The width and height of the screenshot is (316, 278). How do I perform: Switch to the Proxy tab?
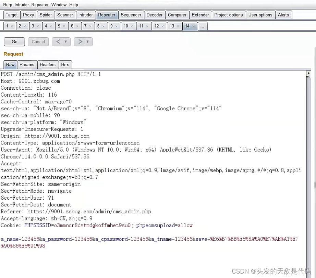pos(28,15)
